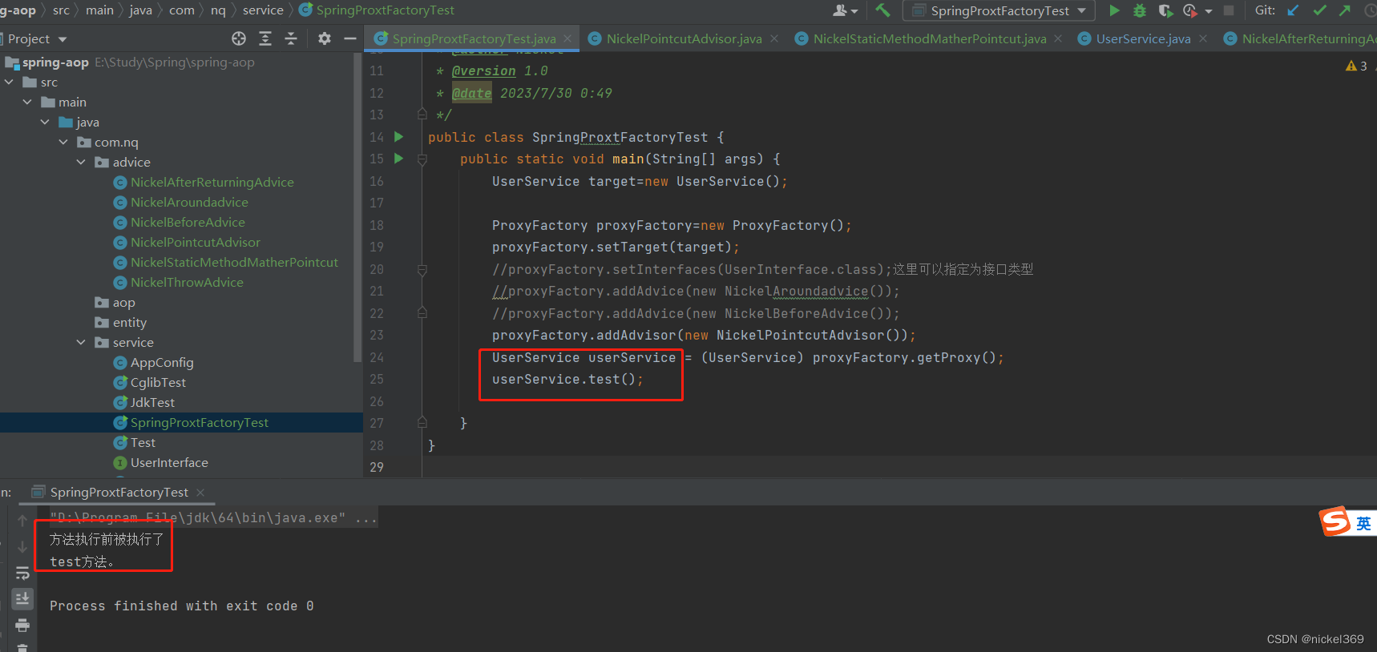The height and width of the screenshot is (652, 1377).
Task: Select NickelPointcutAdvisor in project tree
Action: point(195,243)
